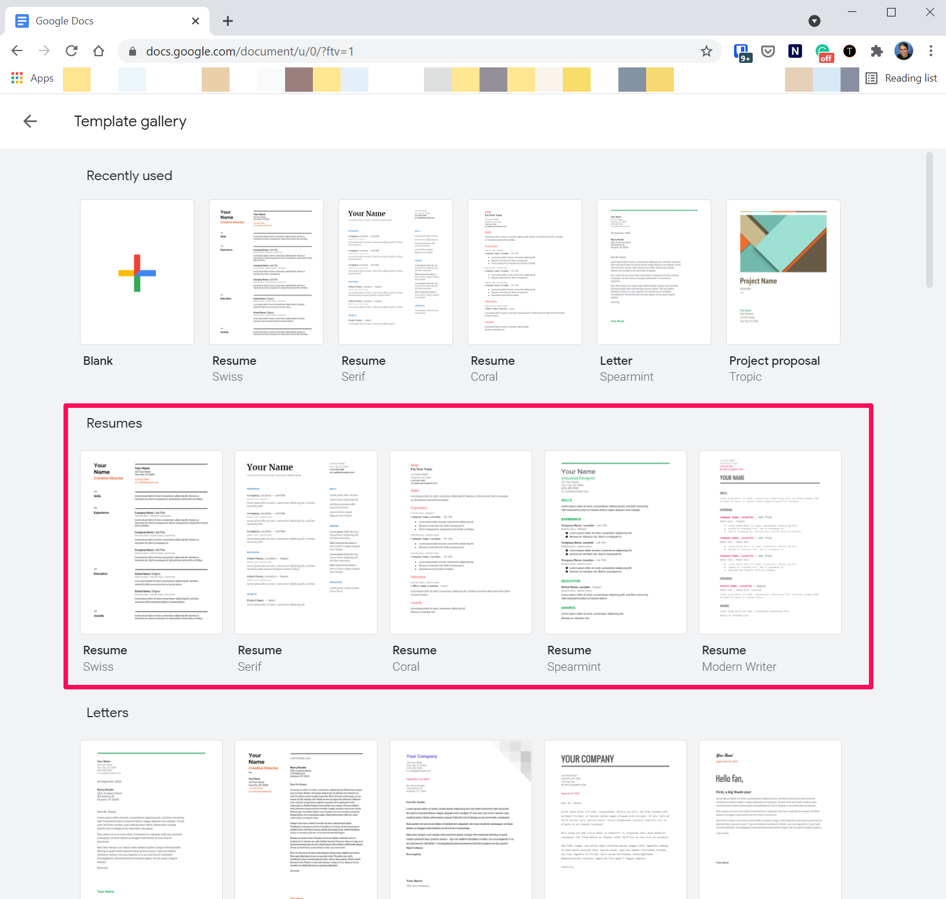Click the Resumes section heading
This screenshot has height=899, width=946.
point(114,423)
